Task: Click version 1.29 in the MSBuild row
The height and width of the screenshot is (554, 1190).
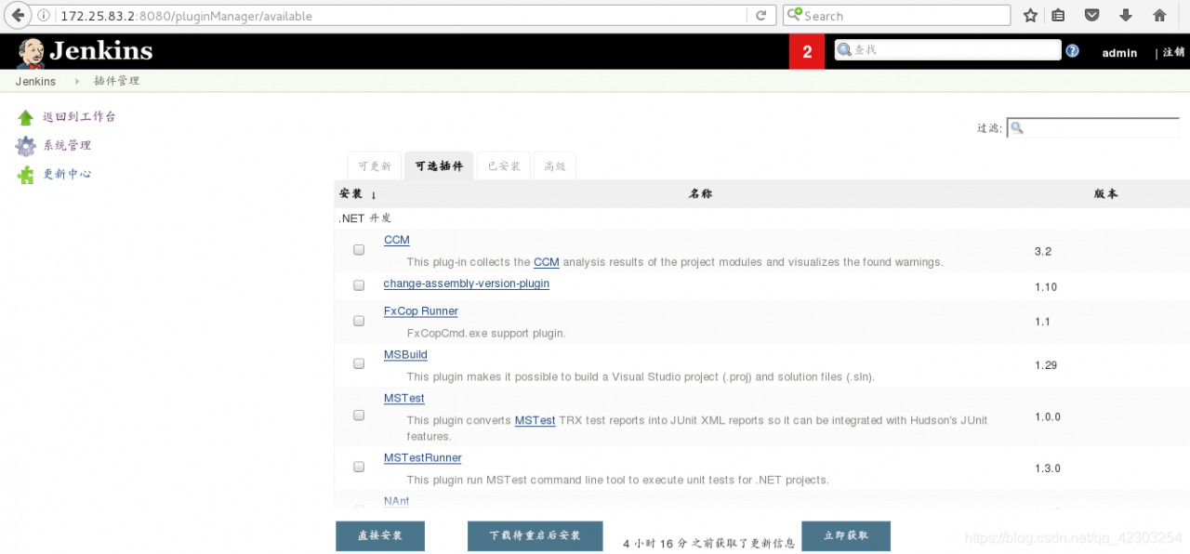Action: pos(1046,365)
